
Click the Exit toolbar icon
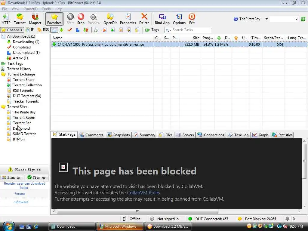(x=192, y=19)
